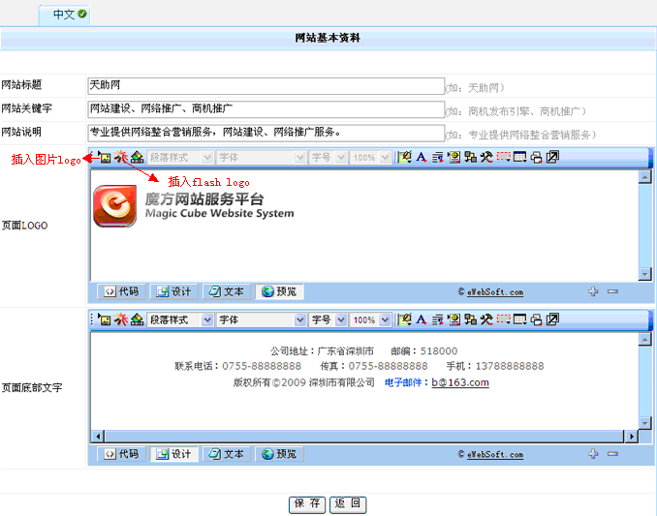Open eWebSoft.com link under footer editor
Screen dimensions: 657x516
495,454
